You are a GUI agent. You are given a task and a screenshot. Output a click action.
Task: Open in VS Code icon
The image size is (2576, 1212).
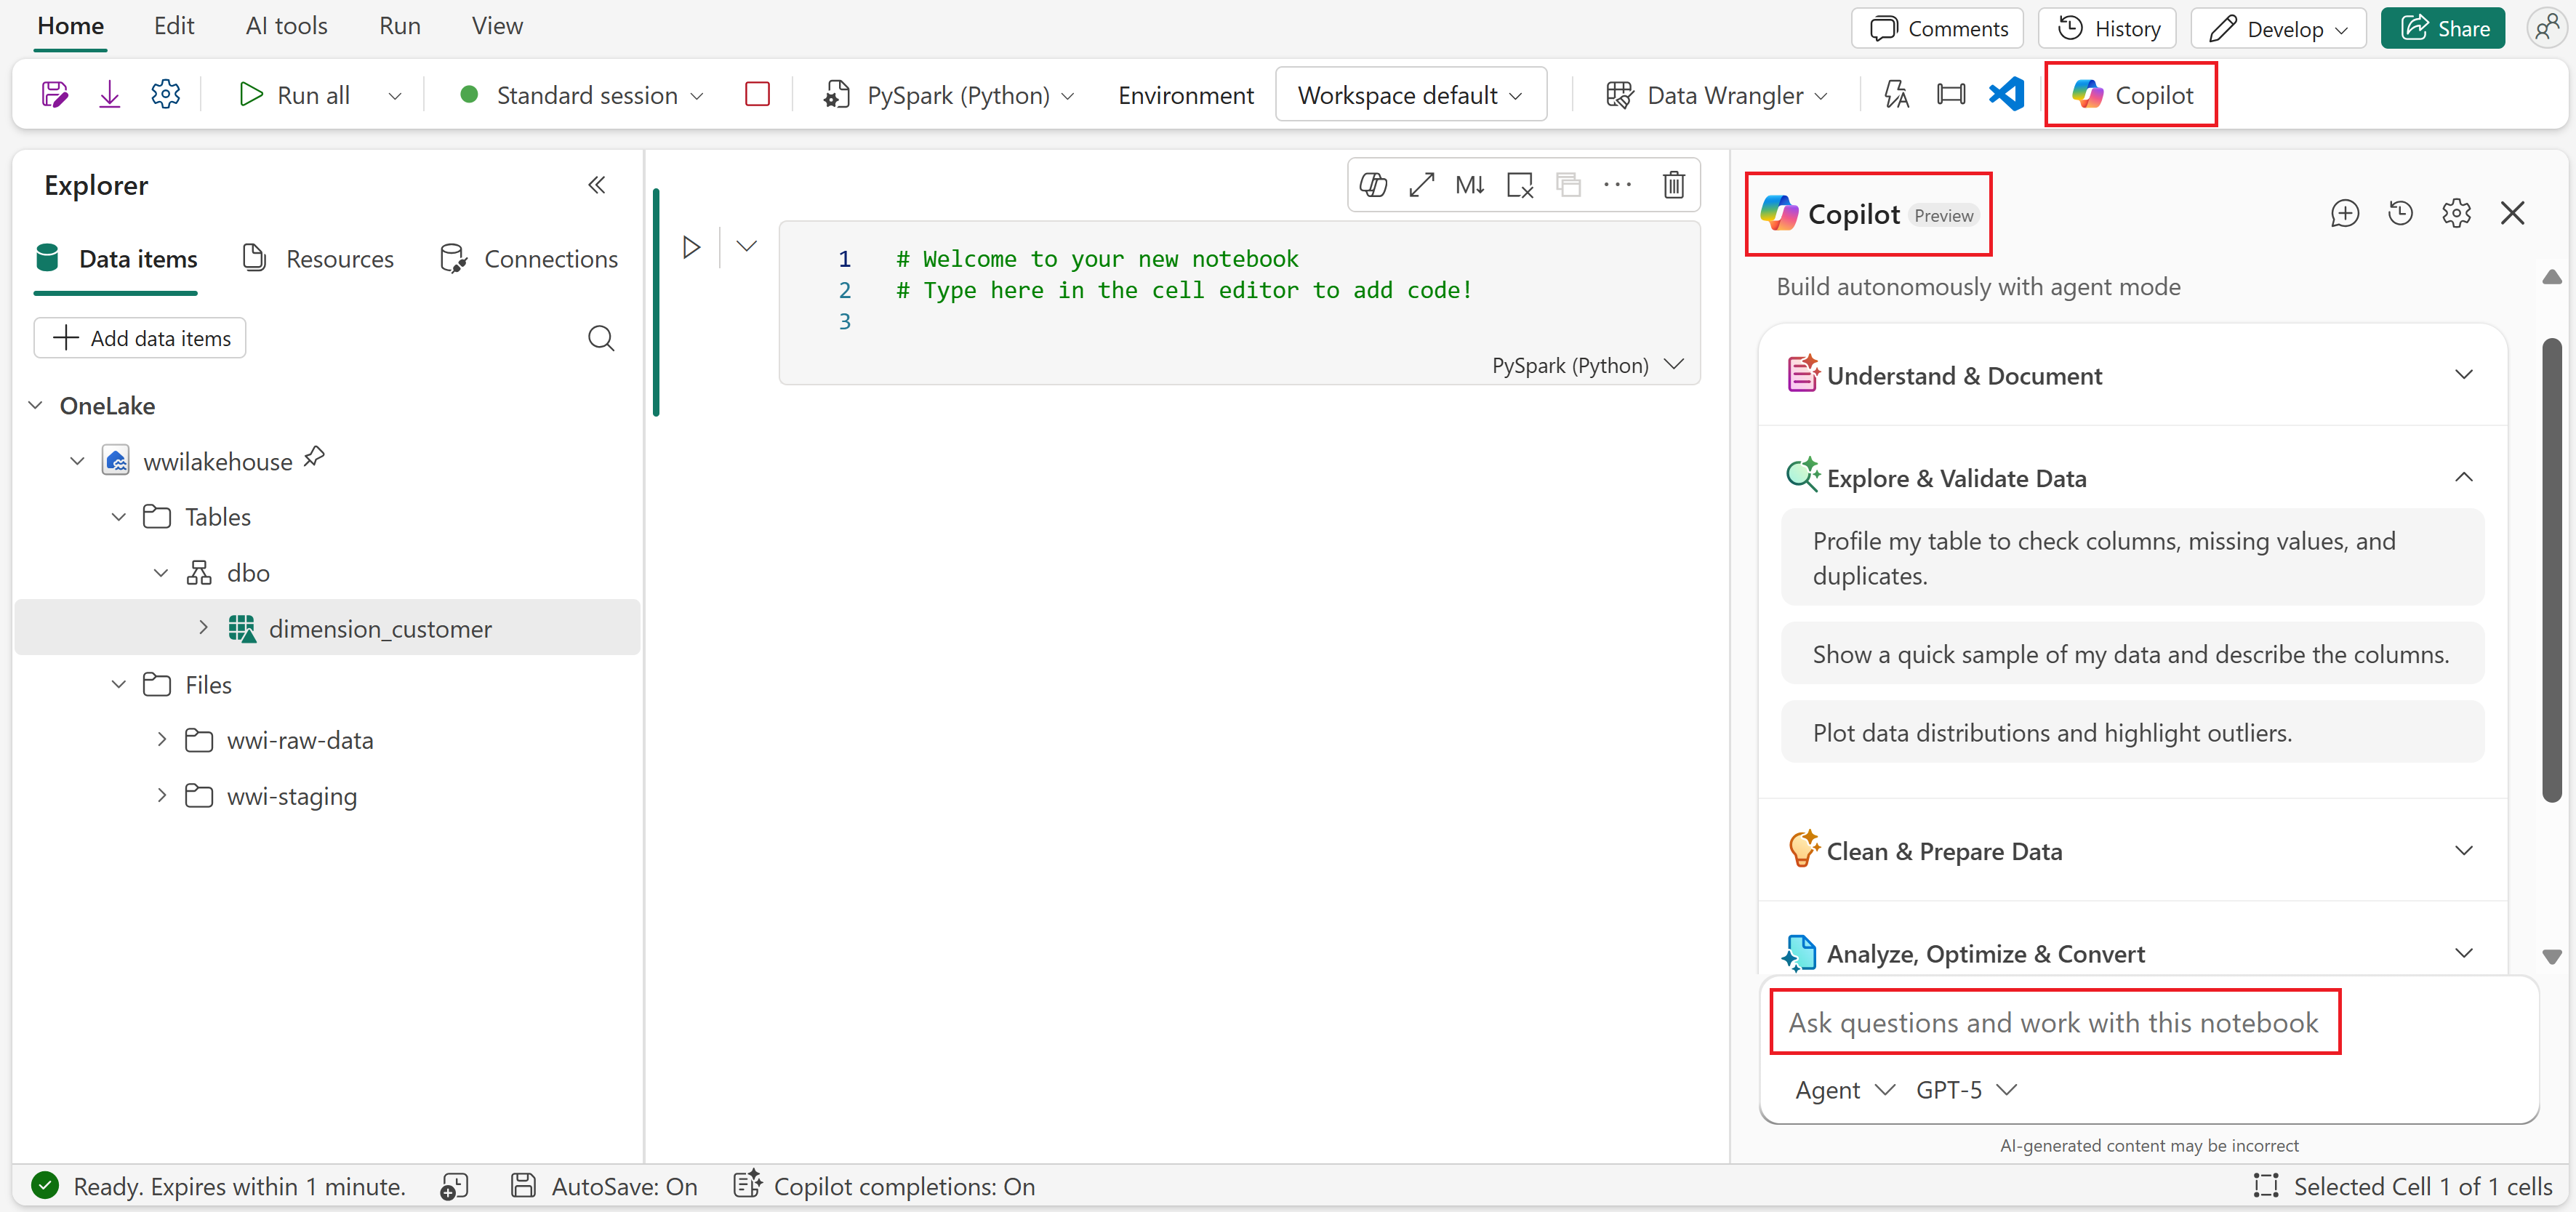(2006, 95)
